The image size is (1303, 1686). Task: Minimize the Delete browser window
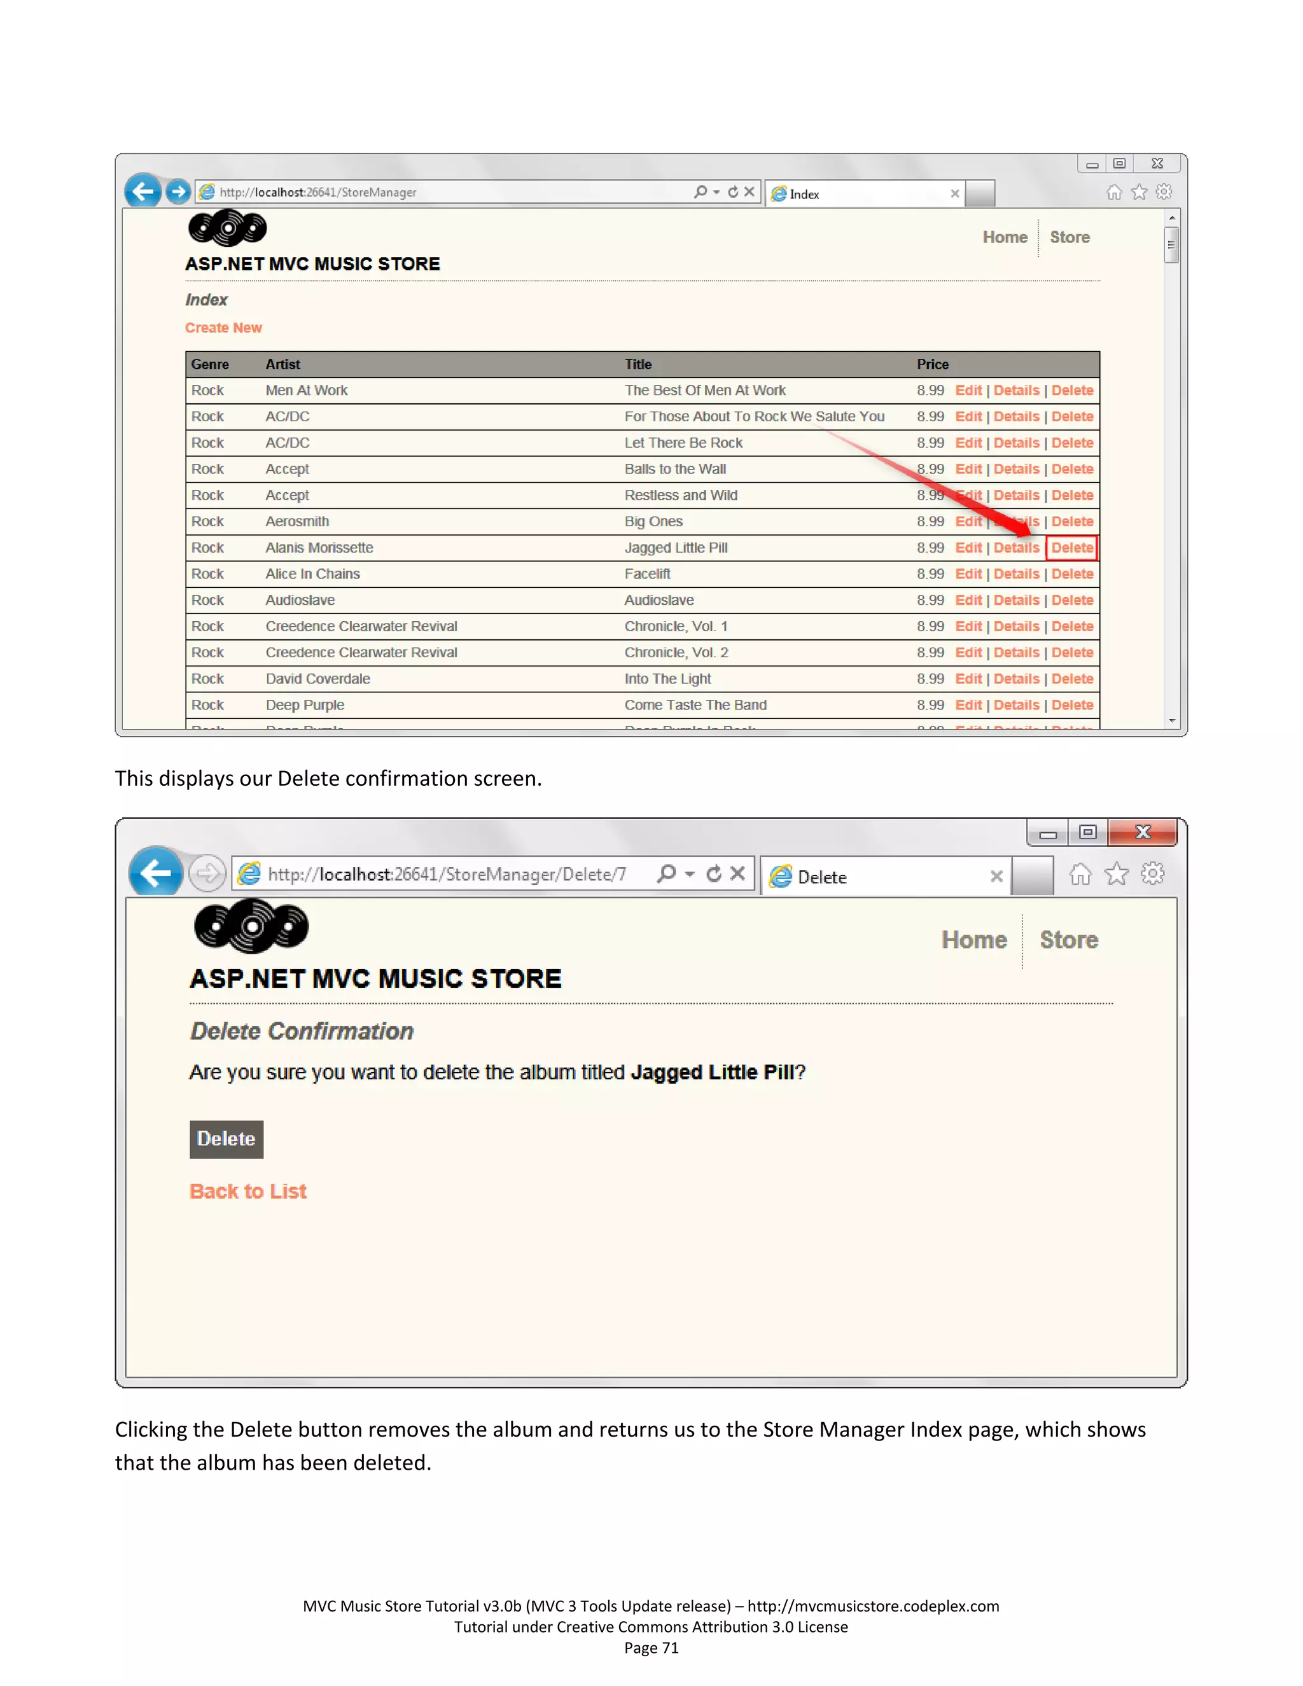(1047, 833)
